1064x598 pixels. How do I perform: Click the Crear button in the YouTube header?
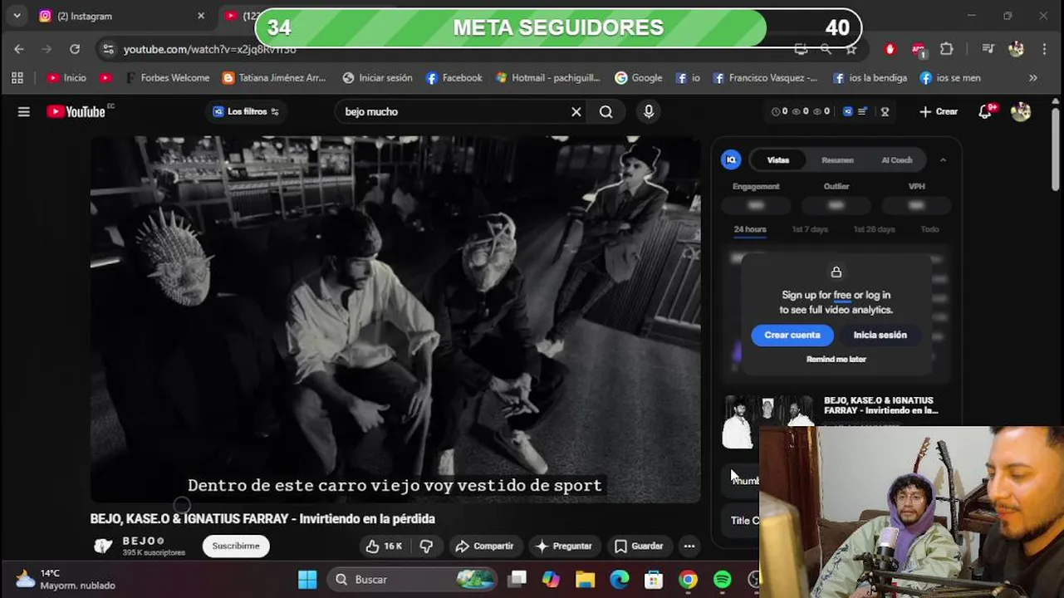click(x=939, y=111)
